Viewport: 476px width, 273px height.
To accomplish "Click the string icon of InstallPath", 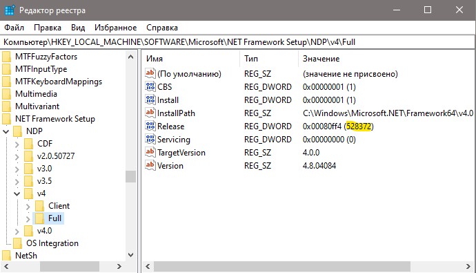I will pyautogui.click(x=150, y=113).
